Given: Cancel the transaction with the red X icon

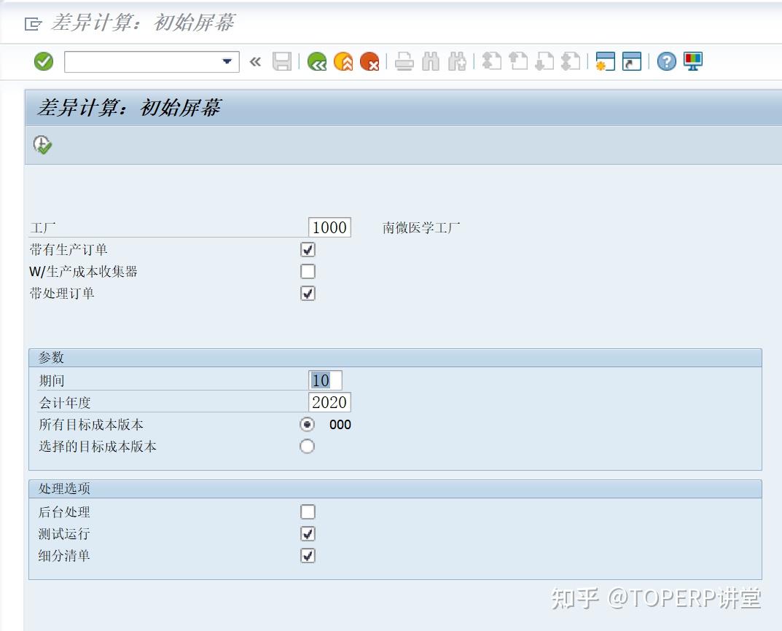Looking at the screenshot, I should [x=369, y=61].
